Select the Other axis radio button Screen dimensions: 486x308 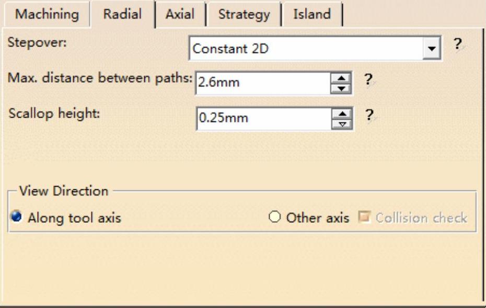(x=277, y=217)
